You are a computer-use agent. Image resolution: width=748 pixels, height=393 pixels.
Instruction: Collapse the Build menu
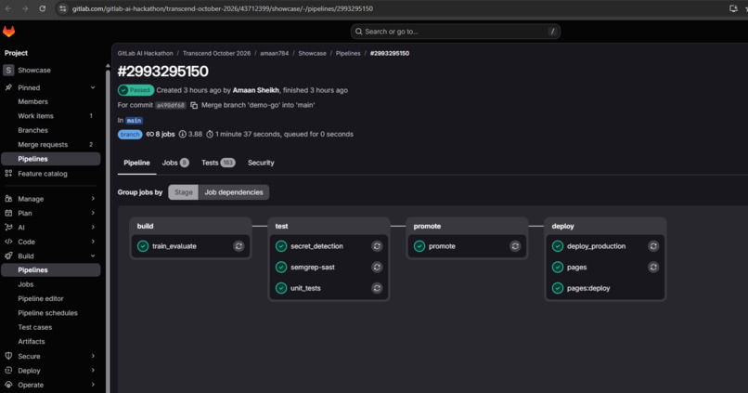coord(93,255)
